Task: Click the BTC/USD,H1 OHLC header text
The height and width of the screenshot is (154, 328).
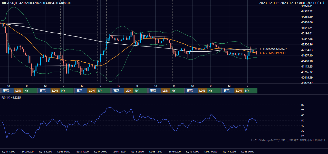Action: click(37, 3)
